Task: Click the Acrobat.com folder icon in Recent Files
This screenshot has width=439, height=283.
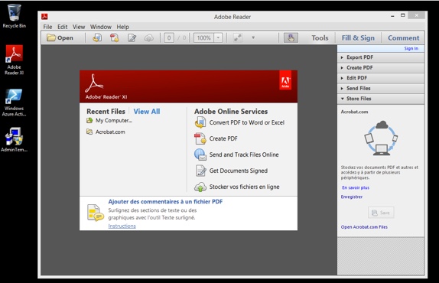Action: point(89,132)
